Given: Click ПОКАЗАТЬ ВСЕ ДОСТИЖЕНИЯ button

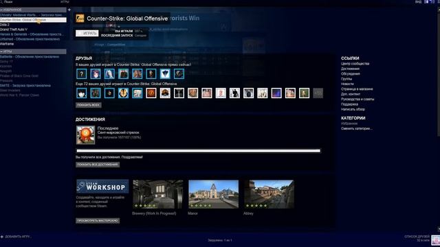Looking at the screenshot, I should [x=98, y=165].
